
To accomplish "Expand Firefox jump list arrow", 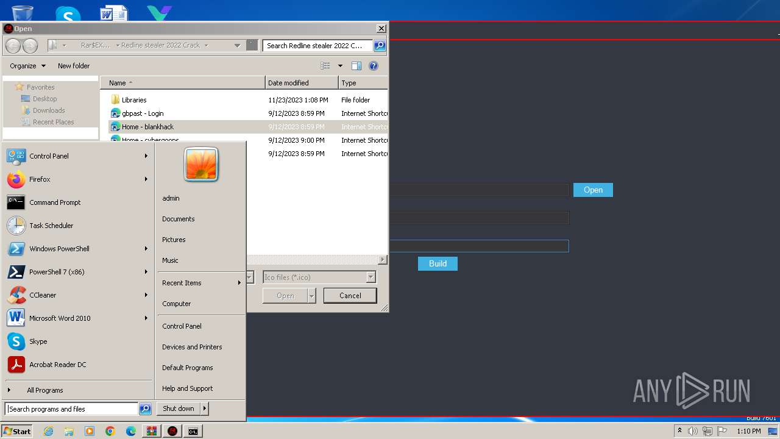I will (x=146, y=179).
